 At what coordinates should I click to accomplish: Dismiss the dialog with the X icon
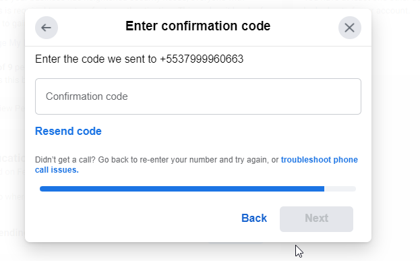[x=350, y=28]
